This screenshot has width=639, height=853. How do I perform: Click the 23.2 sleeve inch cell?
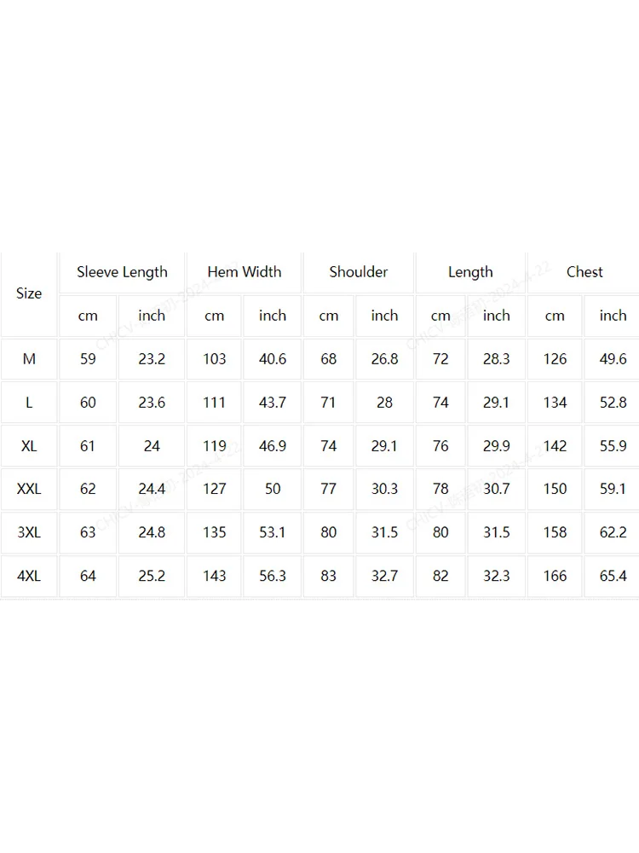[152, 359]
